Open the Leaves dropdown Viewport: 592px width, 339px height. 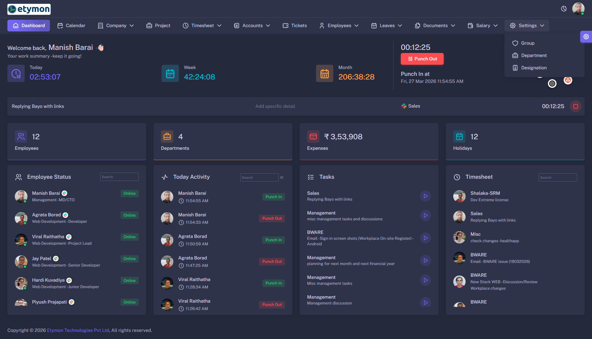[386, 26]
